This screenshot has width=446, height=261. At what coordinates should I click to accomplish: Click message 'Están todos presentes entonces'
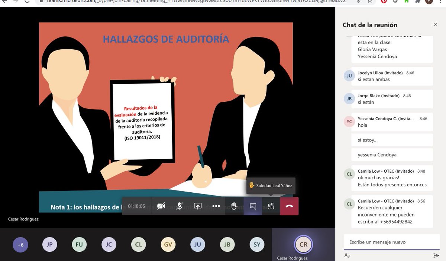(392, 185)
